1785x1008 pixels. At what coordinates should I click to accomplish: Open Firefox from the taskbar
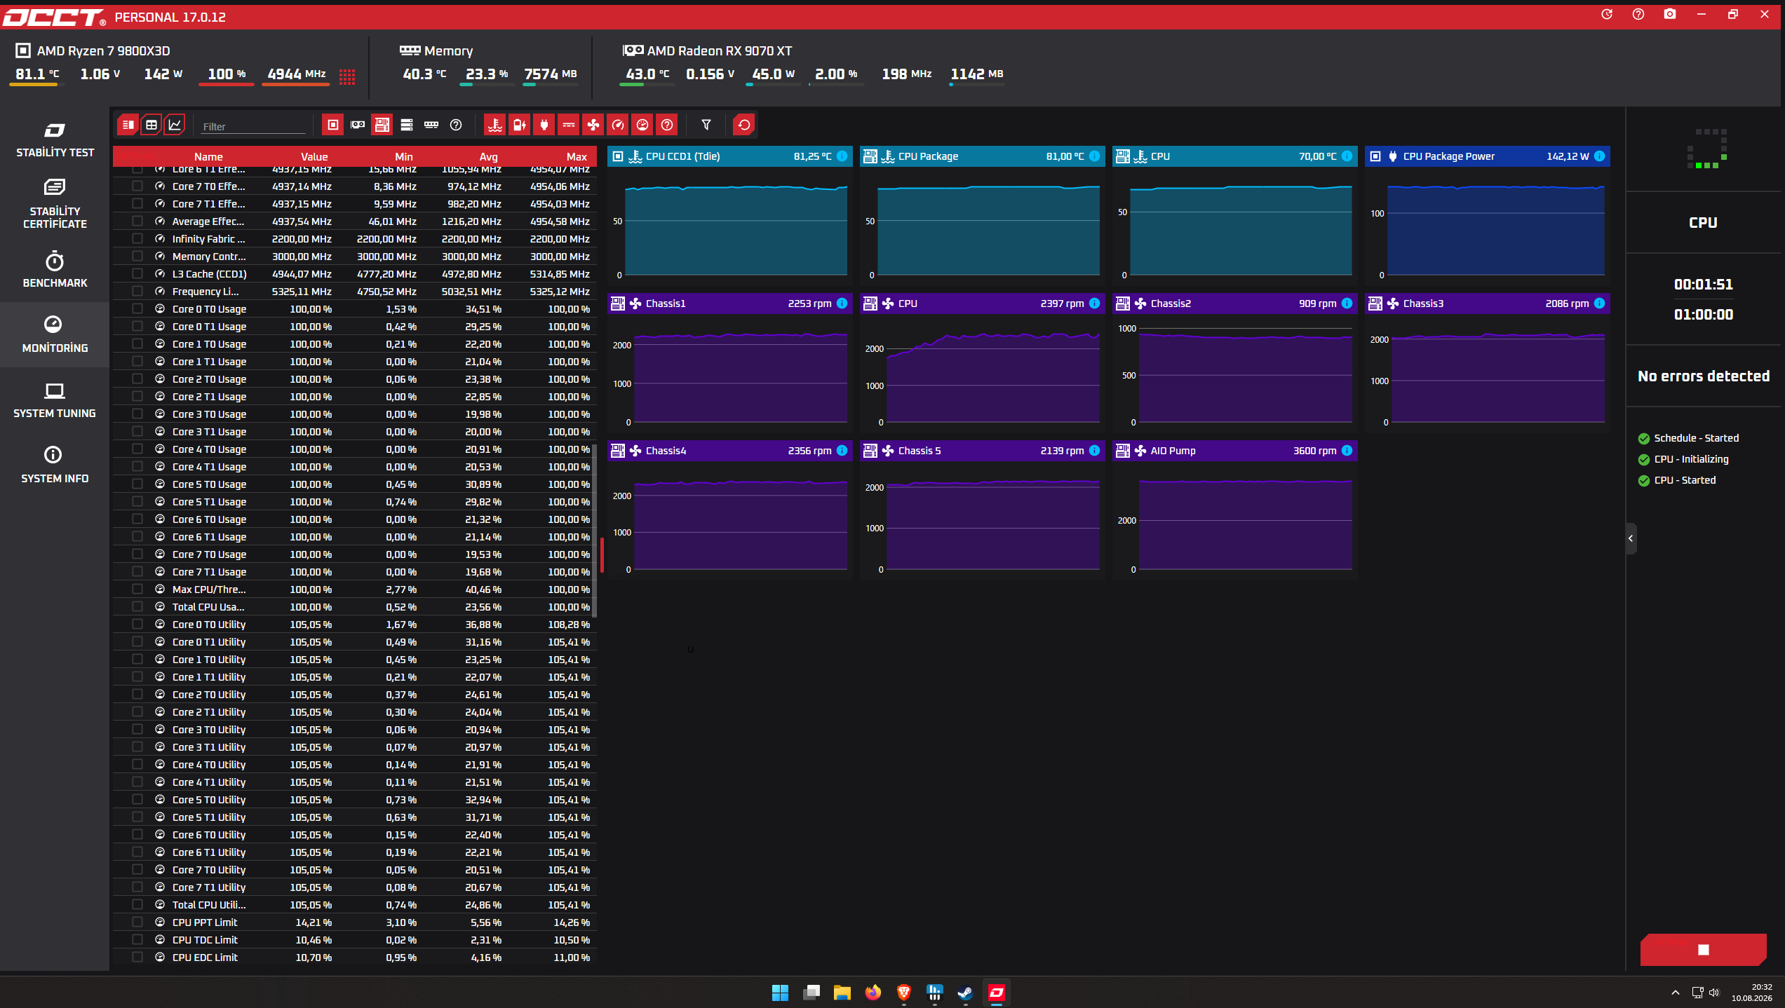click(873, 993)
